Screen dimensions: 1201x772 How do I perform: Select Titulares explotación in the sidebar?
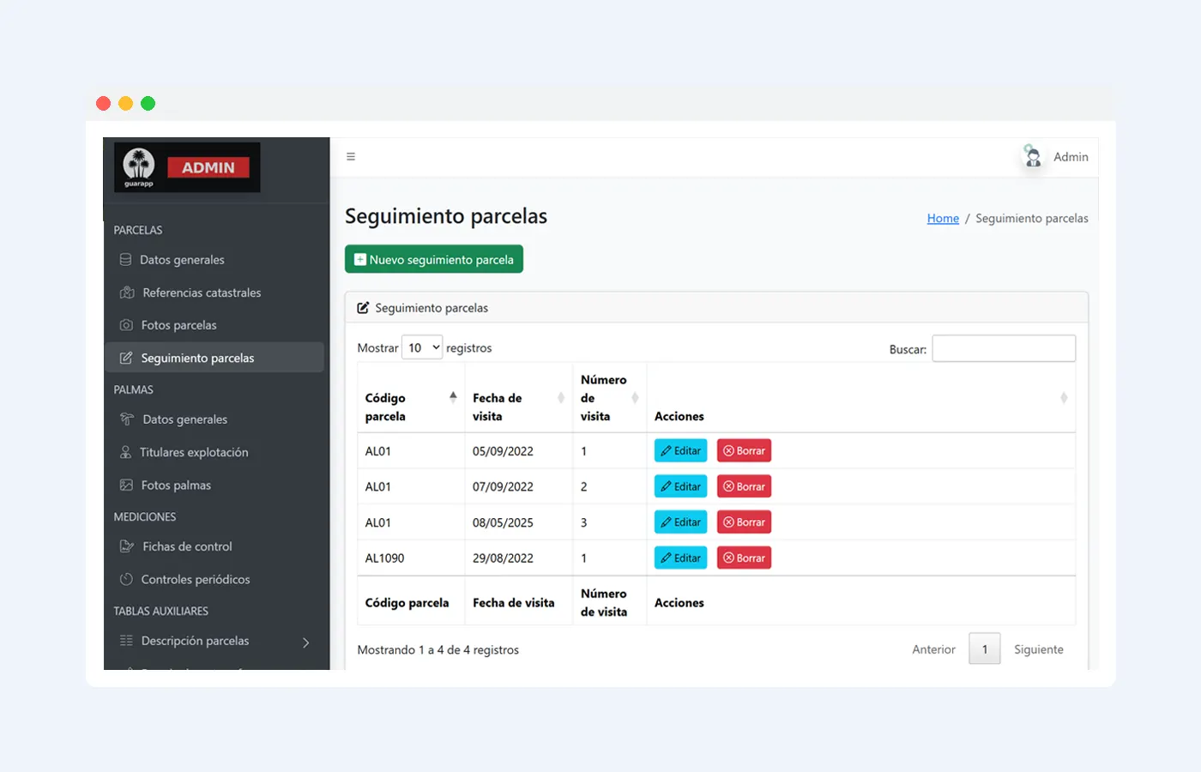[194, 452]
